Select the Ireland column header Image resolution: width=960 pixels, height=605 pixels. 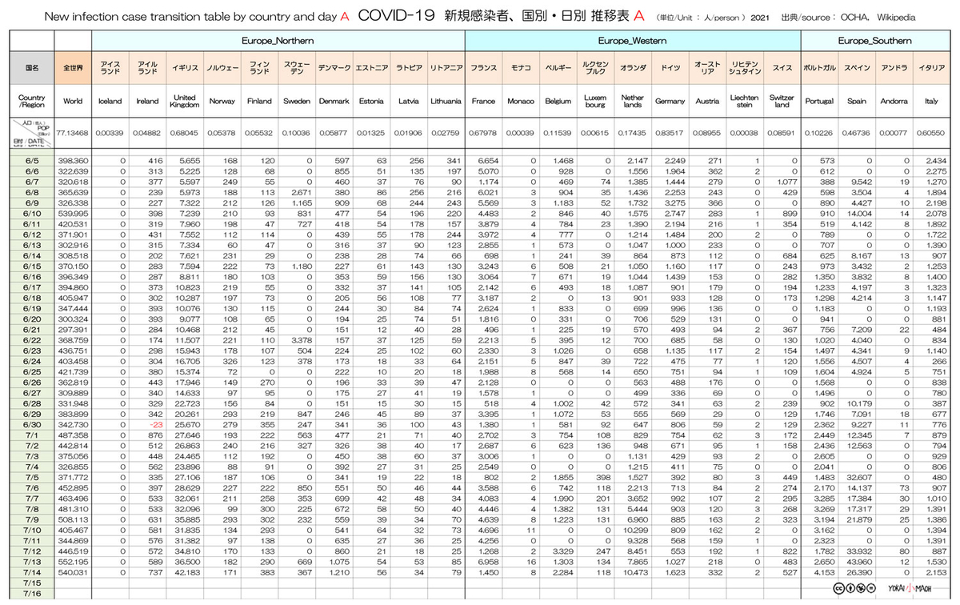(x=147, y=102)
